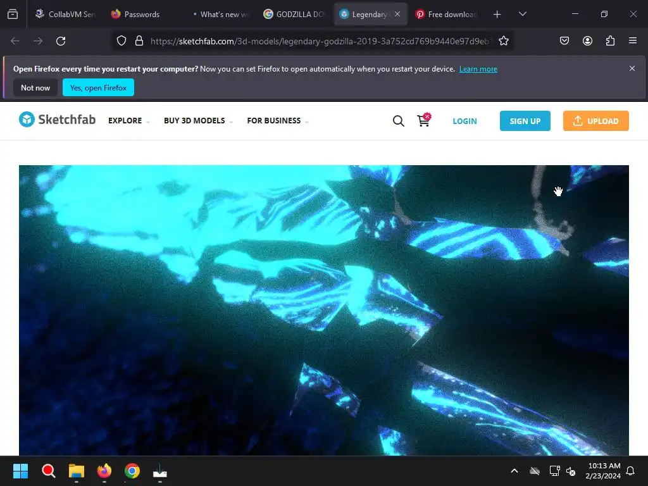Open the shopping cart

coord(423,120)
